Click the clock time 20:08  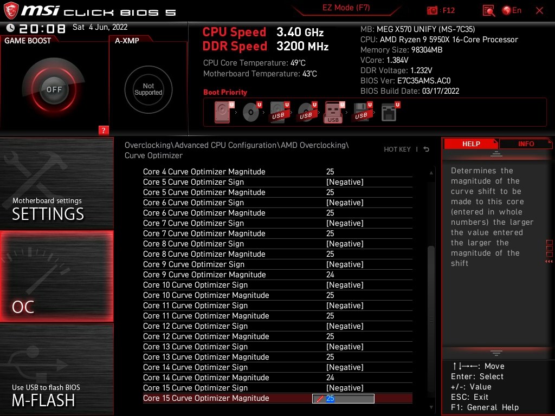pos(42,29)
